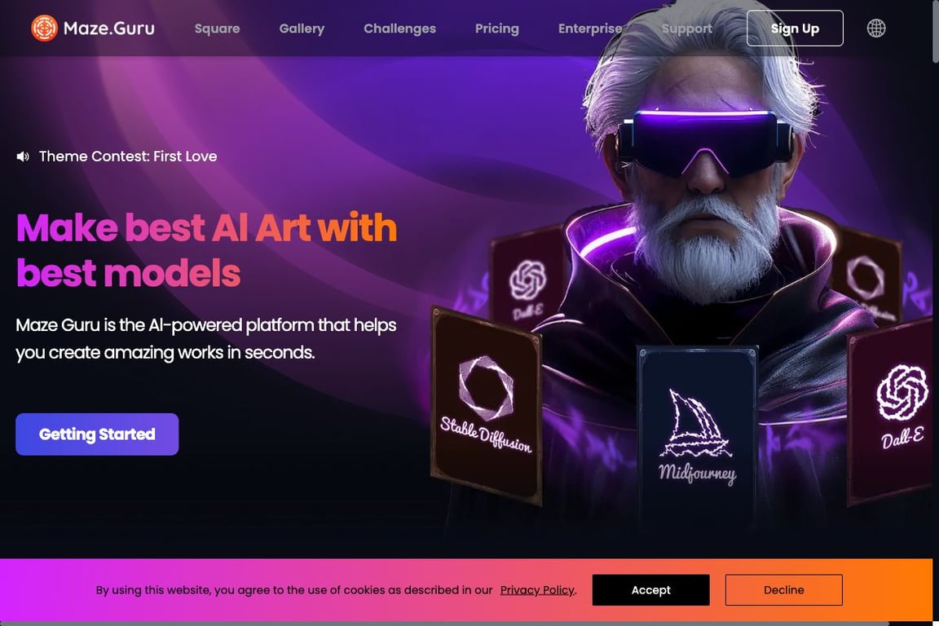Accept the cookie notice
Viewport: 939px width, 626px height.
coord(651,590)
